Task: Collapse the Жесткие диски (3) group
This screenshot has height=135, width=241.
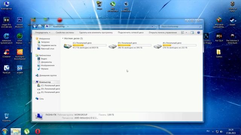Action: (63, 38)
